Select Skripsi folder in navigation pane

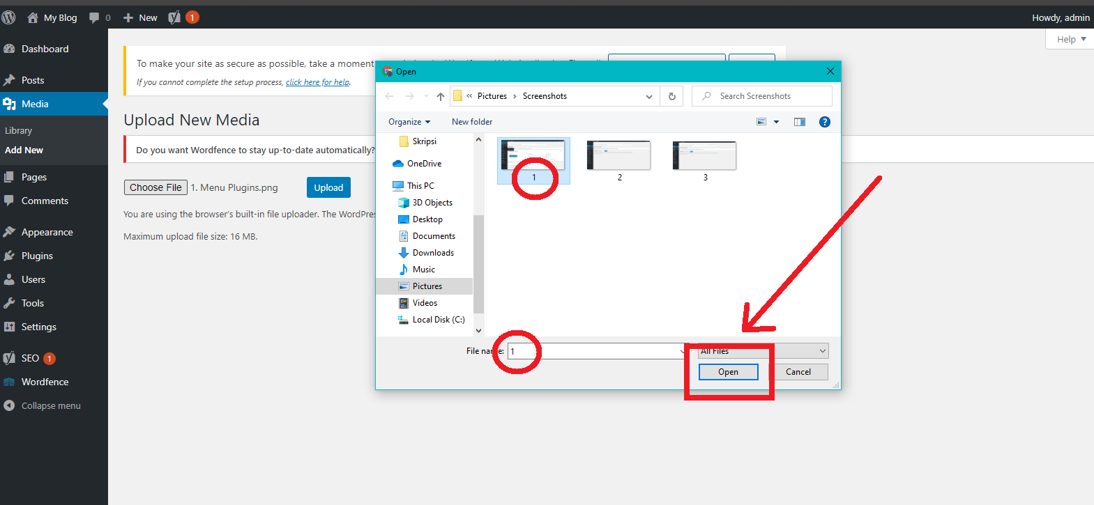[424, 141]
